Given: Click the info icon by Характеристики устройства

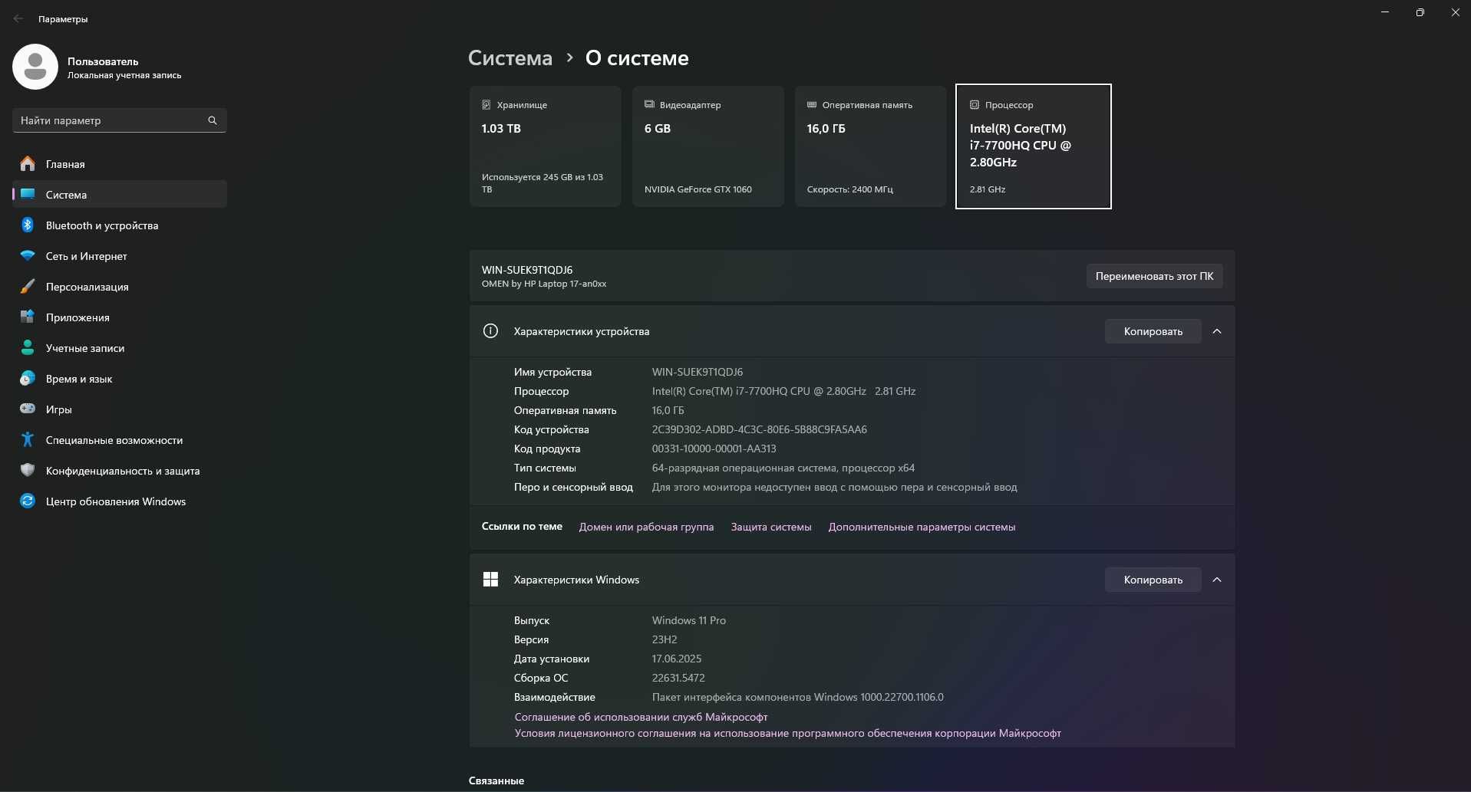Looking at the screenshot, I should coord(490,330).
